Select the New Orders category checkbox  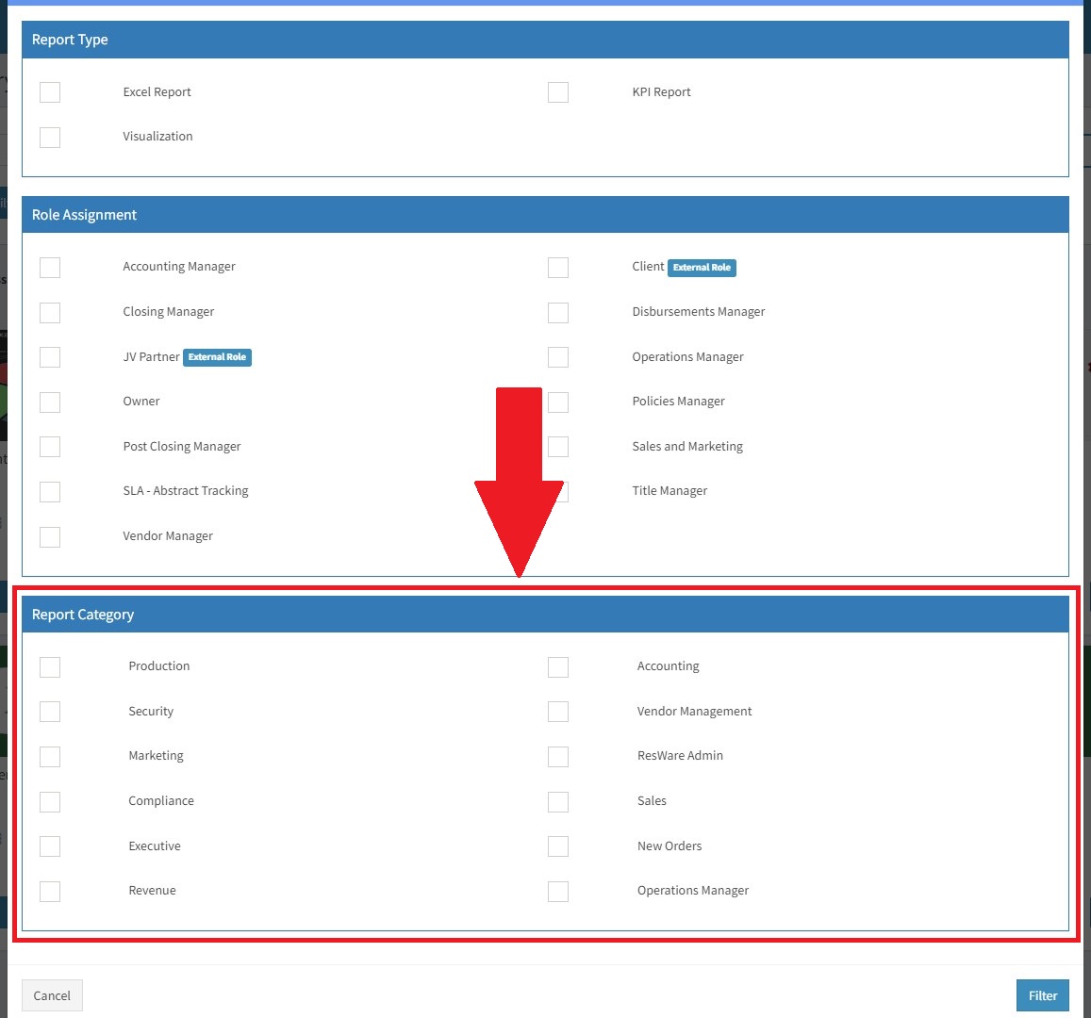(558, 846)
